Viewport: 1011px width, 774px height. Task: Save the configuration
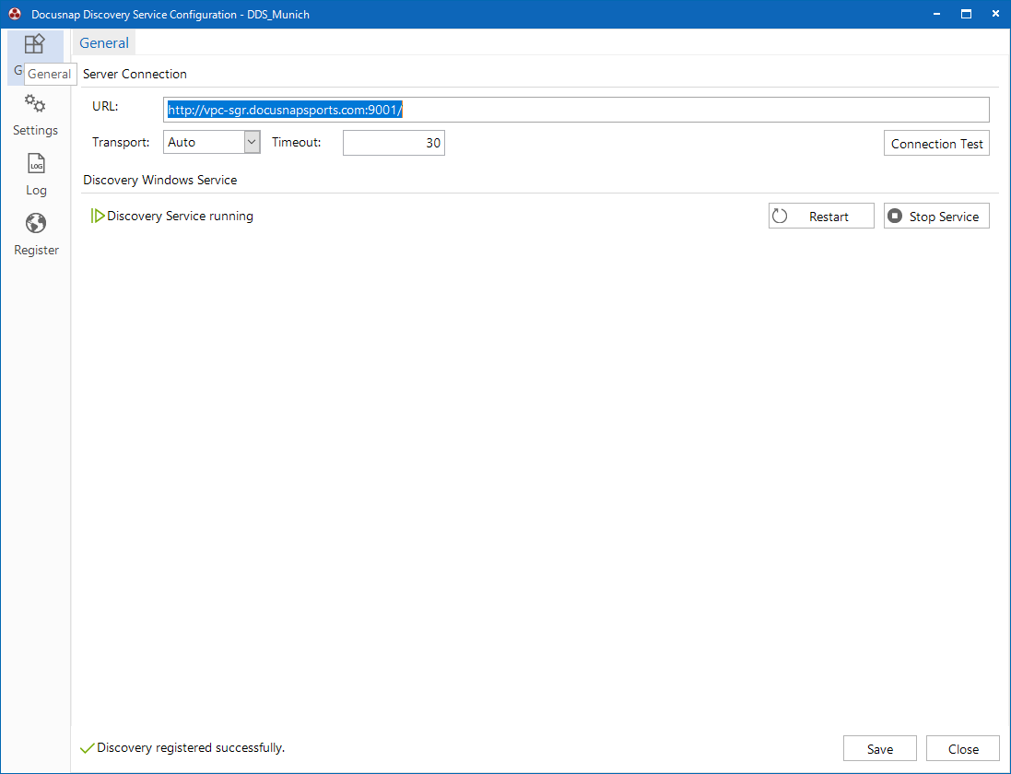pos(879,748)
